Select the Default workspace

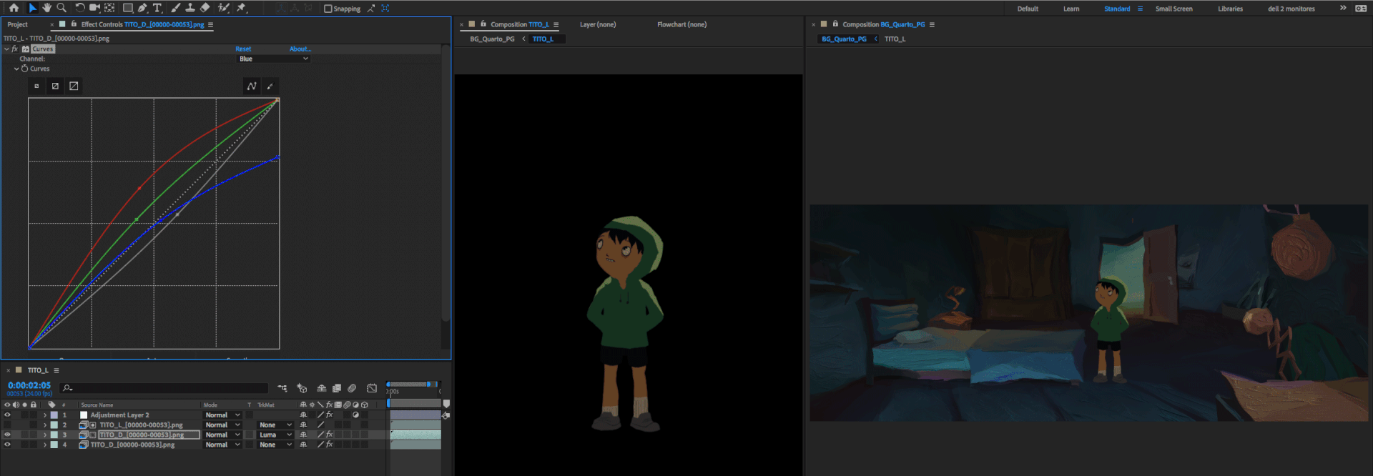click(x=1028, y=9)
